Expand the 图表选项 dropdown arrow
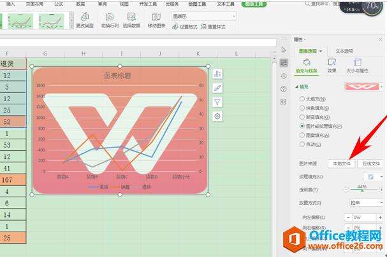 coord(321,51)
